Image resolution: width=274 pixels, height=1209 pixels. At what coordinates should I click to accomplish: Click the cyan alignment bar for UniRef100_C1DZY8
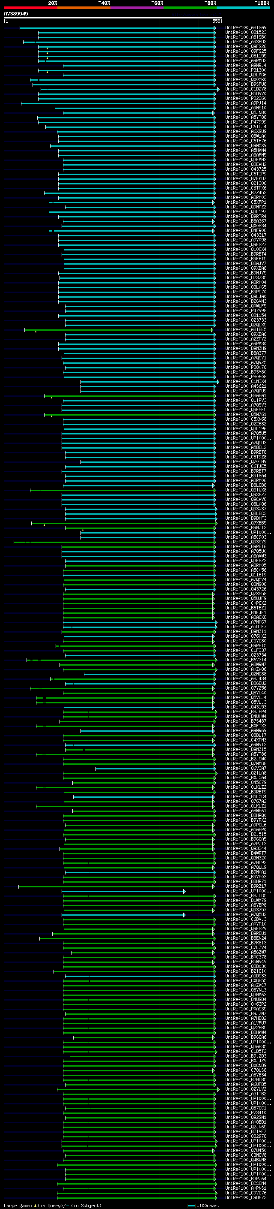(x=130, y=89)
